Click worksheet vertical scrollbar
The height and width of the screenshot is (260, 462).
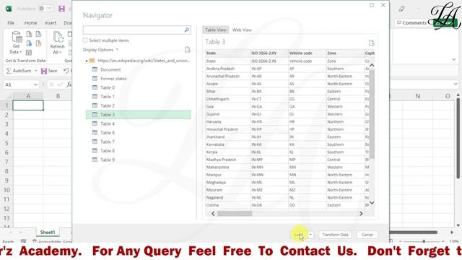click(x=458, y=138)
